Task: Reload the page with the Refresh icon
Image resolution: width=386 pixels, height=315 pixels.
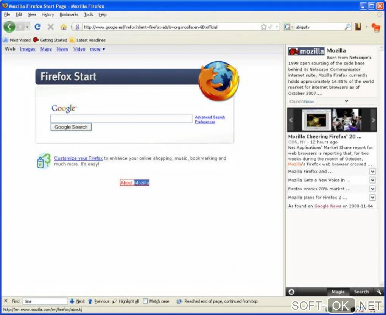Action: click(x=37, y=27)
